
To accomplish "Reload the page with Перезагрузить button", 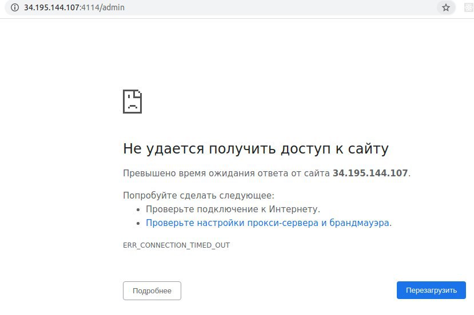I will click(x=431, y=290).
